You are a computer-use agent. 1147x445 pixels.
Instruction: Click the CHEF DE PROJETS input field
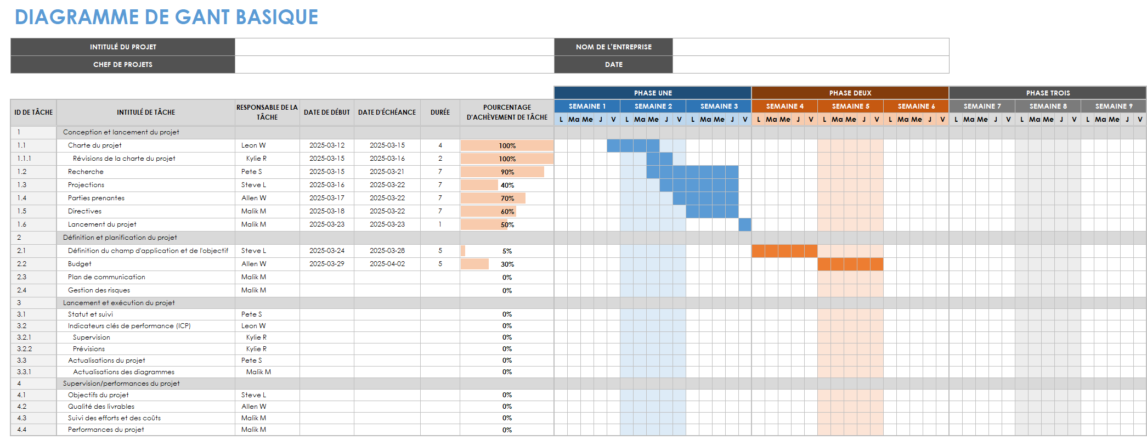point(394,64)
